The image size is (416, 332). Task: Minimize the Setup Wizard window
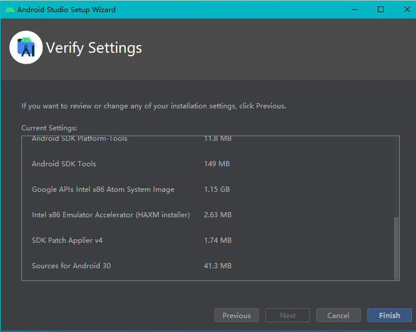355,9
